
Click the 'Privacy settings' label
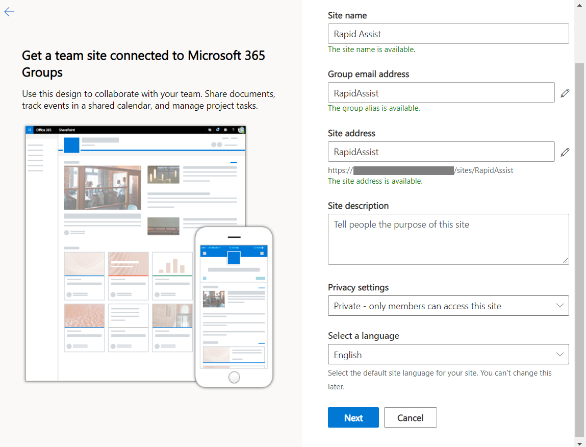pyautogui.click(x=358, y=287)
